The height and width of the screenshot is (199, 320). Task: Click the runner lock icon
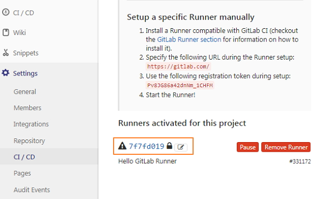170,146
